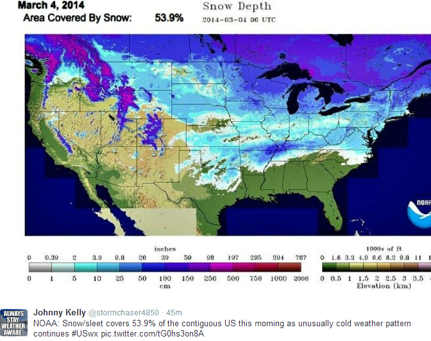
Task: Click the Elevation (km) legend label
Action: click(x=384, y=286)
